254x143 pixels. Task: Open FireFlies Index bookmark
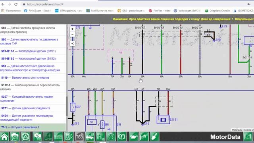[160, 11]
